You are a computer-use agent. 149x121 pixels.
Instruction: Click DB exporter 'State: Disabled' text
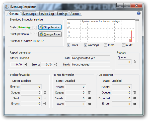click(112, 81)
